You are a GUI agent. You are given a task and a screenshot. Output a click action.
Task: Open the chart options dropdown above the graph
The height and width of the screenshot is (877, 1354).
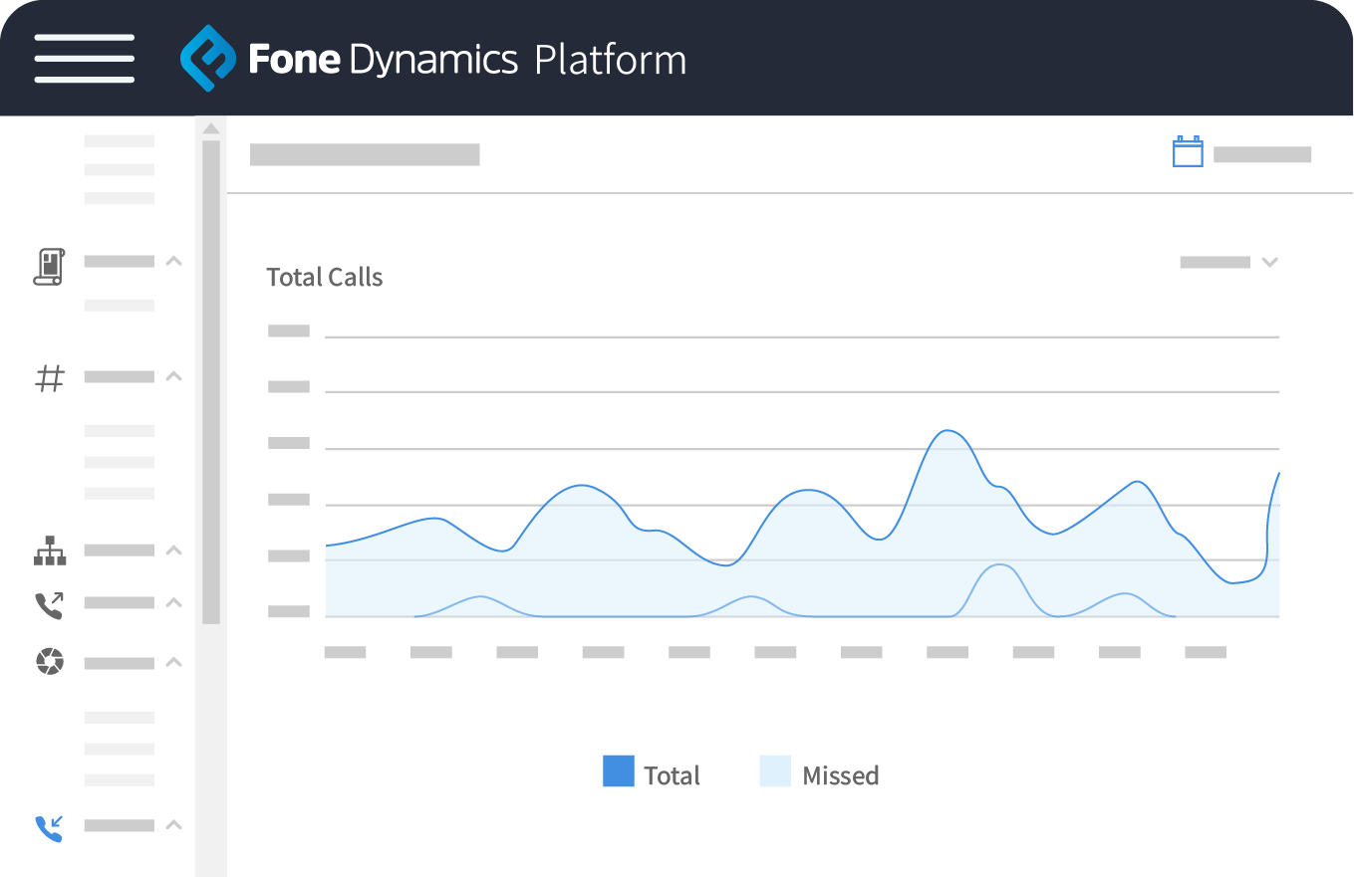[x=1269, y=261]
